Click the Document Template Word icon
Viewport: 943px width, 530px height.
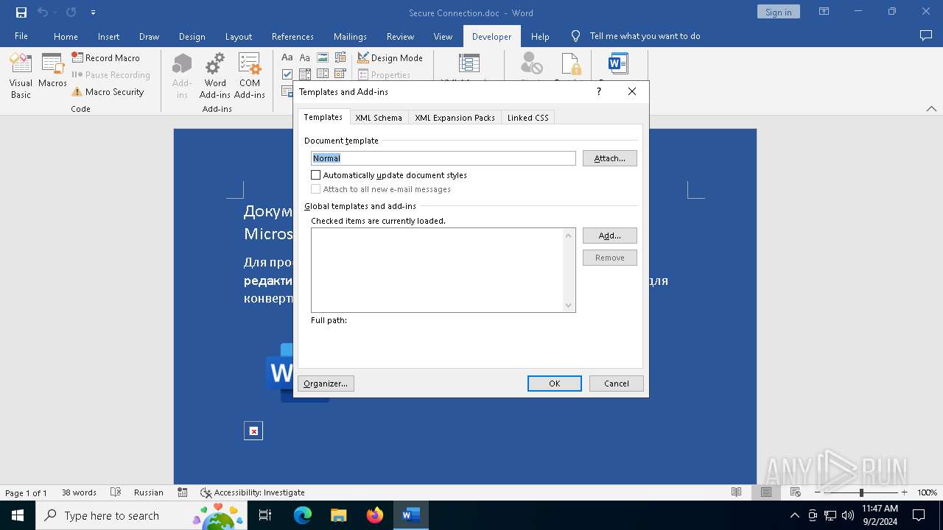pyautogui.click(x=617, y=64)
